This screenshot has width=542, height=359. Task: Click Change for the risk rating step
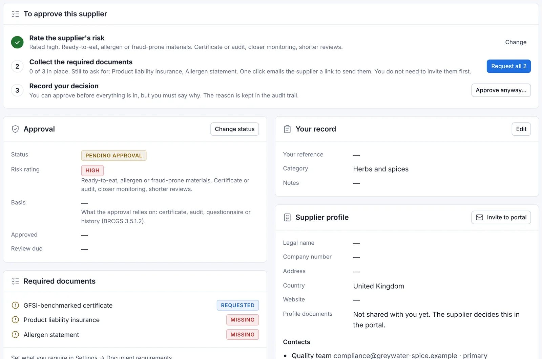[x=516, y=42]
